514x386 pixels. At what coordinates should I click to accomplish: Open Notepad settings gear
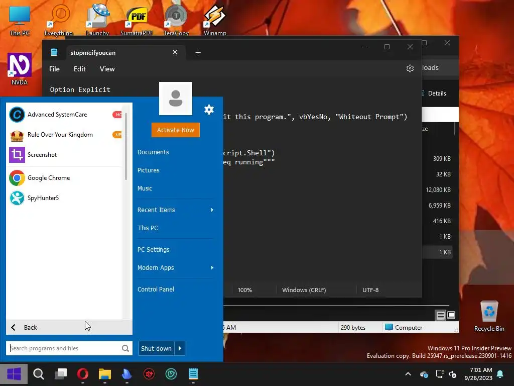tap(410, 68)
